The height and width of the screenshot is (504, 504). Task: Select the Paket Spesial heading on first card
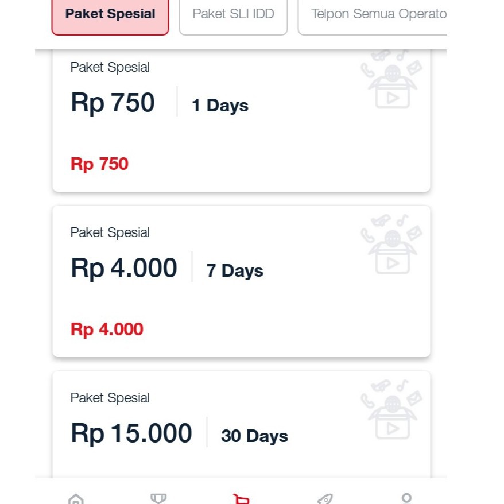110,67
